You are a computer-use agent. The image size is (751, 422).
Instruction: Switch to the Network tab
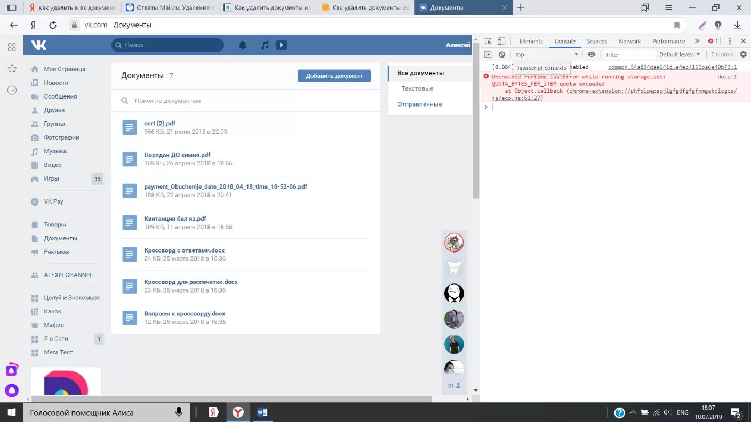point(630,41)
